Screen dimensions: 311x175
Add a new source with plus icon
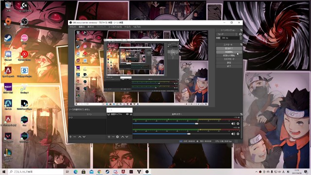pos(109,137)
